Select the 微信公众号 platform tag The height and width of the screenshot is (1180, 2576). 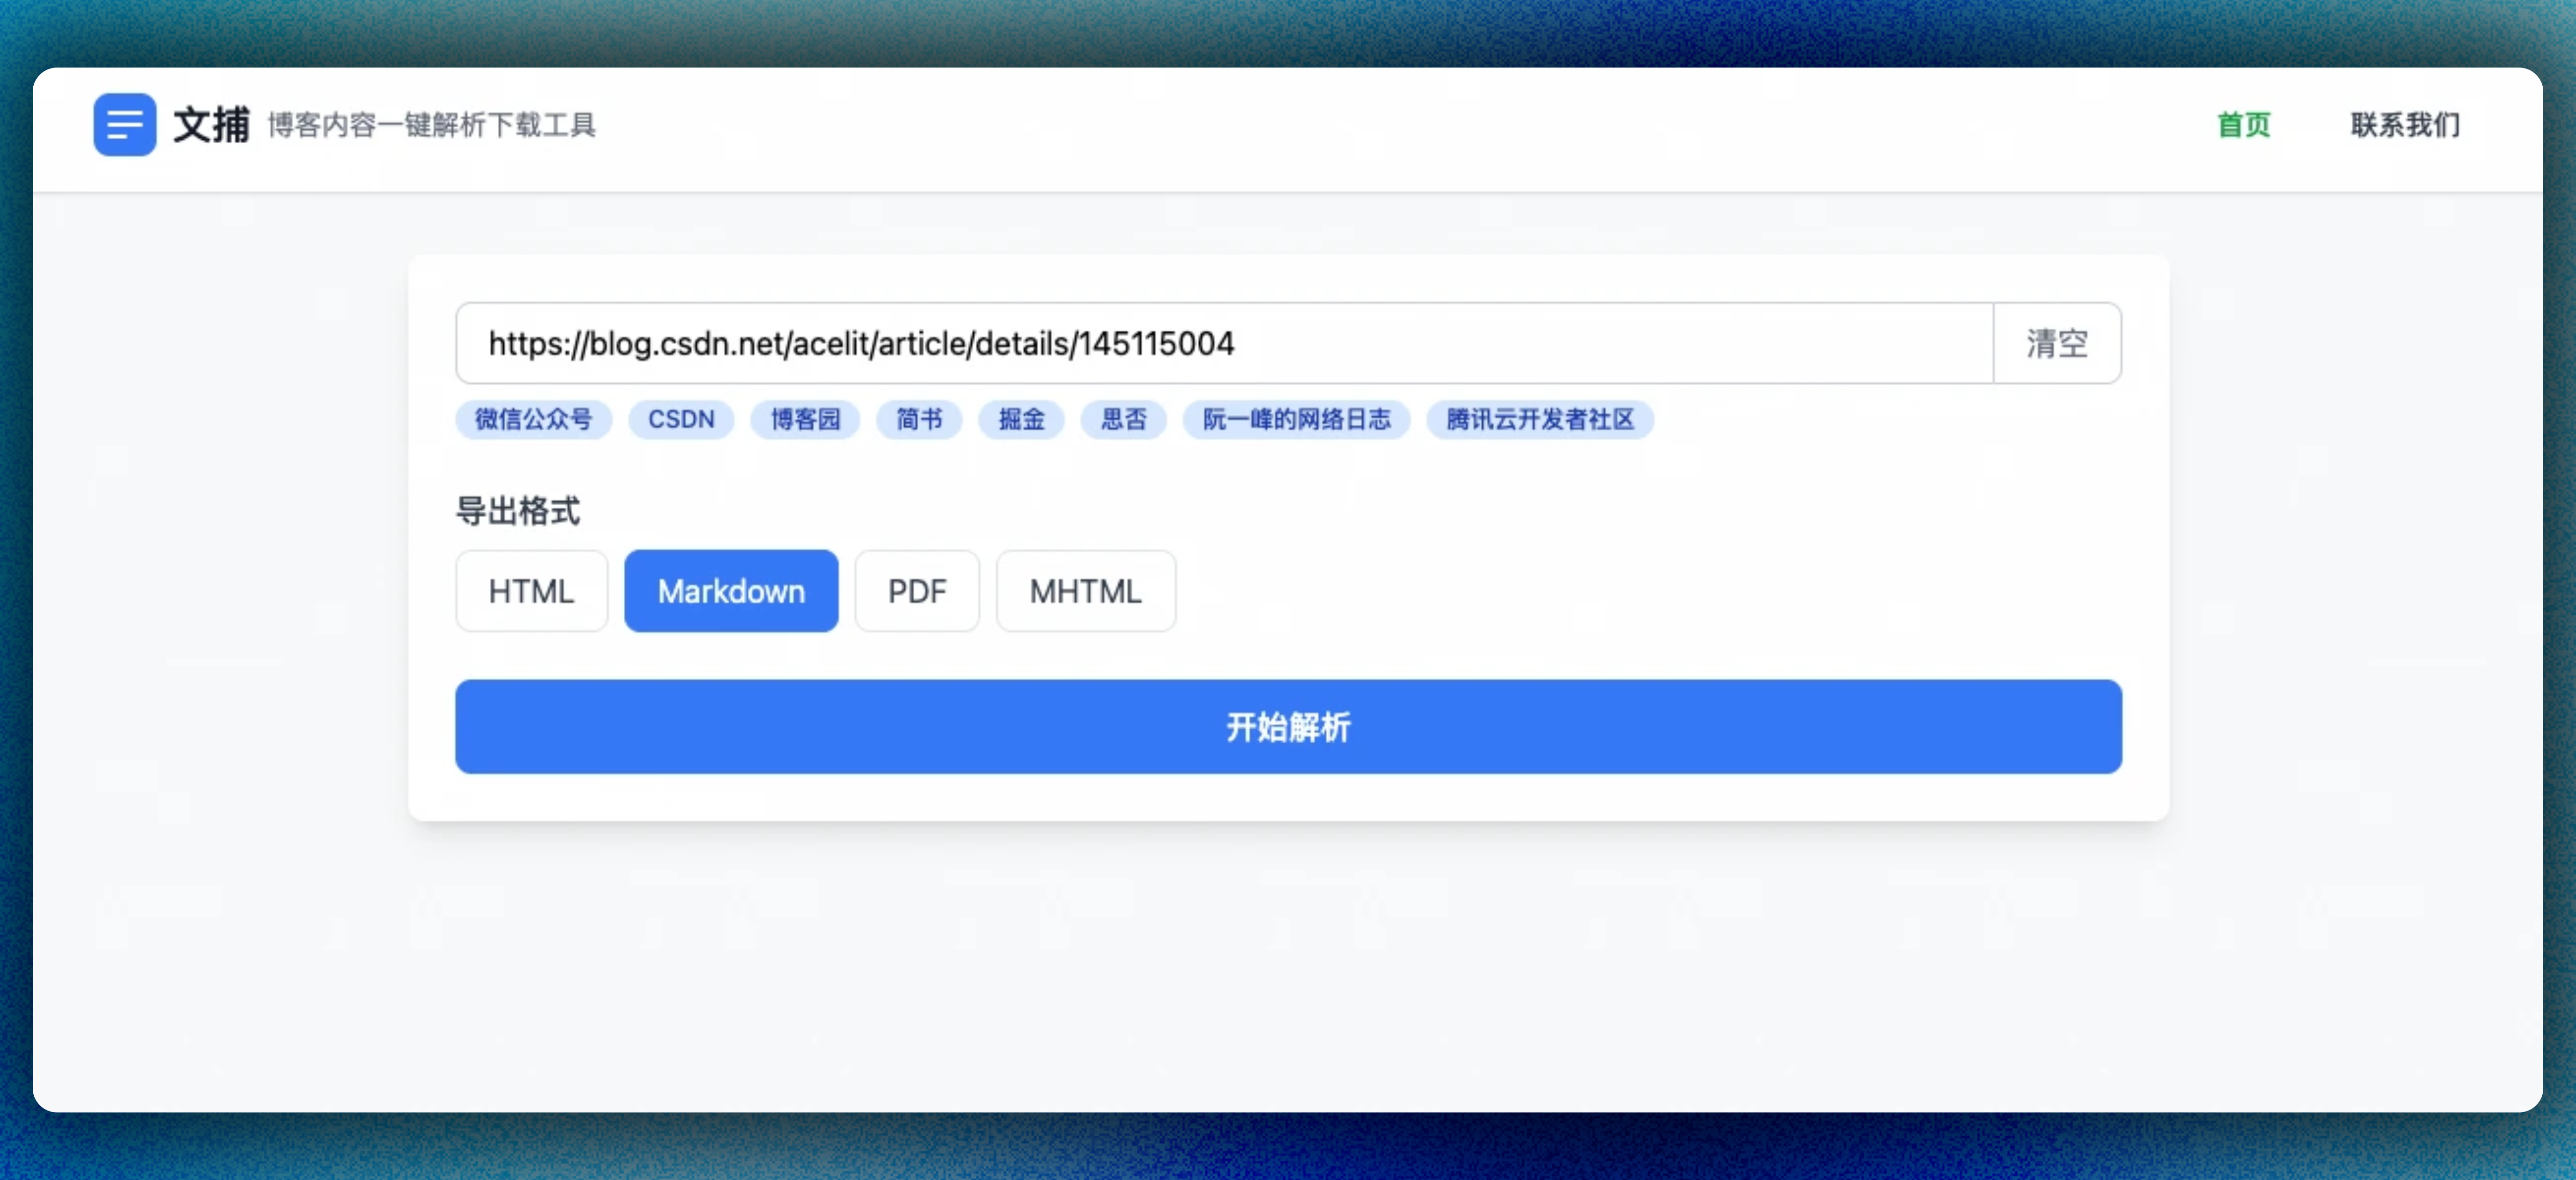click(x=533, y=419)
